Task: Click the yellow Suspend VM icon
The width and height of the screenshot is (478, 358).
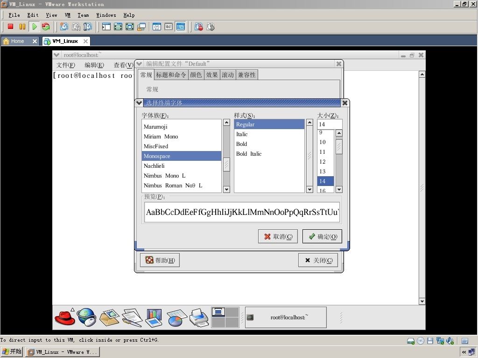Action: click(22, 27)
